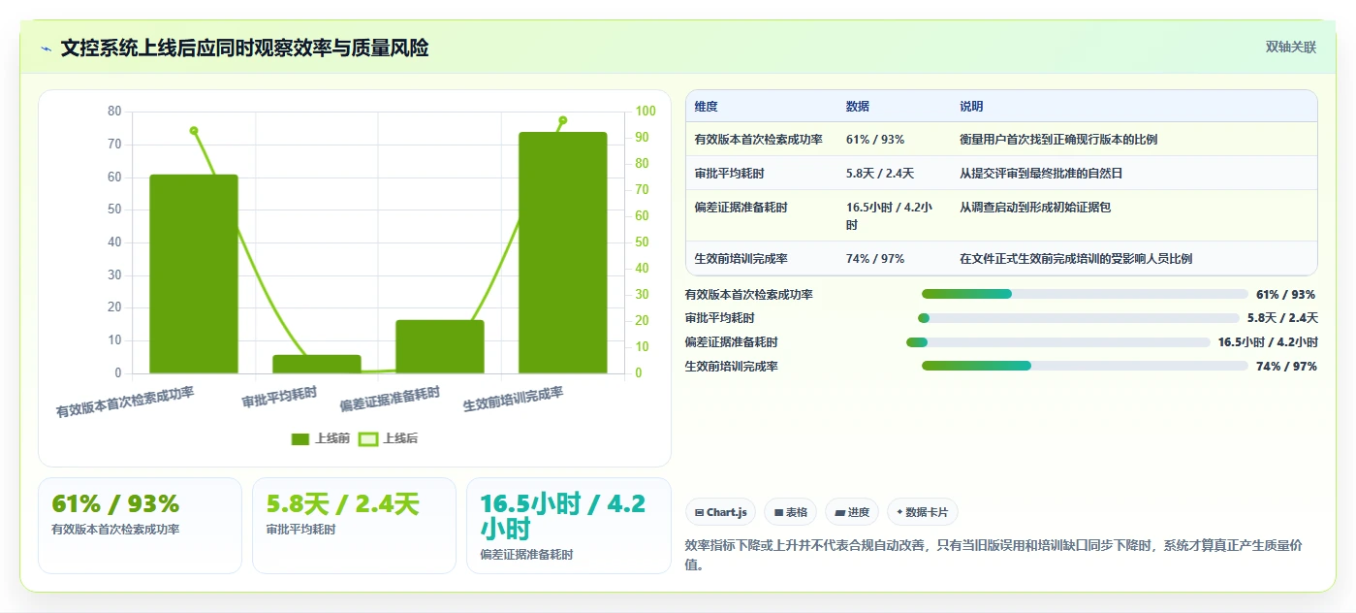Toggle the 上线后 legend item
Viewport: 1356px width, 613px height.
pos(388,438)
